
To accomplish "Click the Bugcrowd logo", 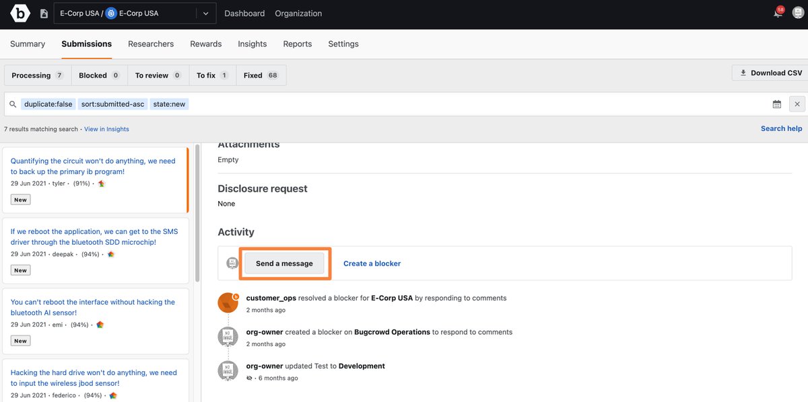I will tap(20, 13).
